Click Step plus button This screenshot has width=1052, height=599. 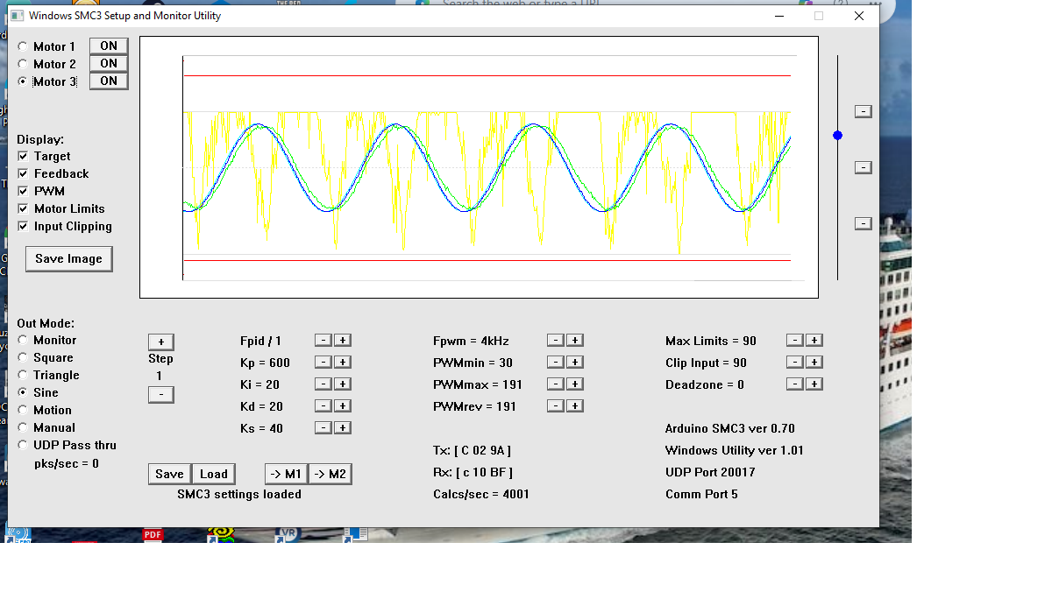point(160,342)
